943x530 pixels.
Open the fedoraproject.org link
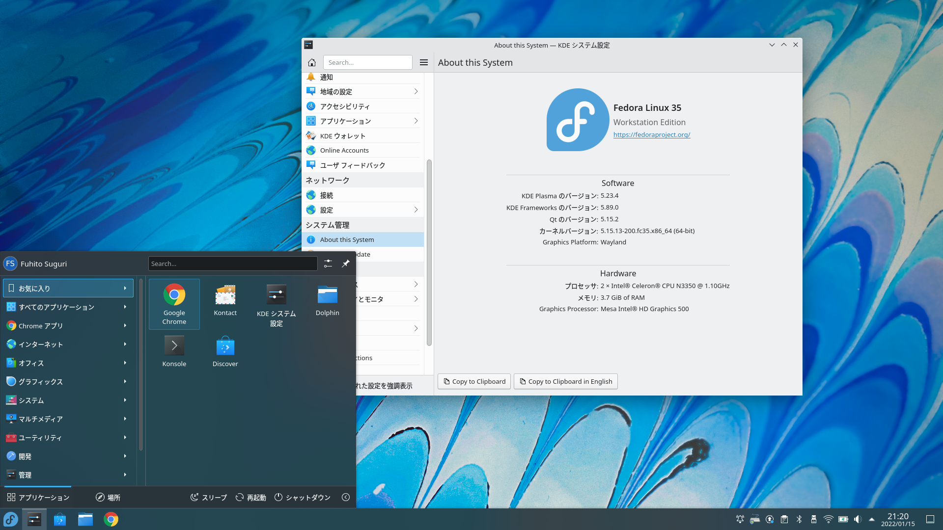point(652,134)
